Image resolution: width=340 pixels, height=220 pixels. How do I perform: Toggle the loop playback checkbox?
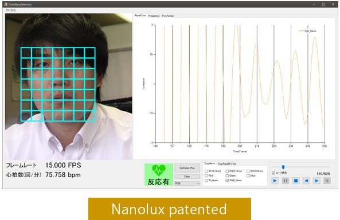[x=273, y=173]
